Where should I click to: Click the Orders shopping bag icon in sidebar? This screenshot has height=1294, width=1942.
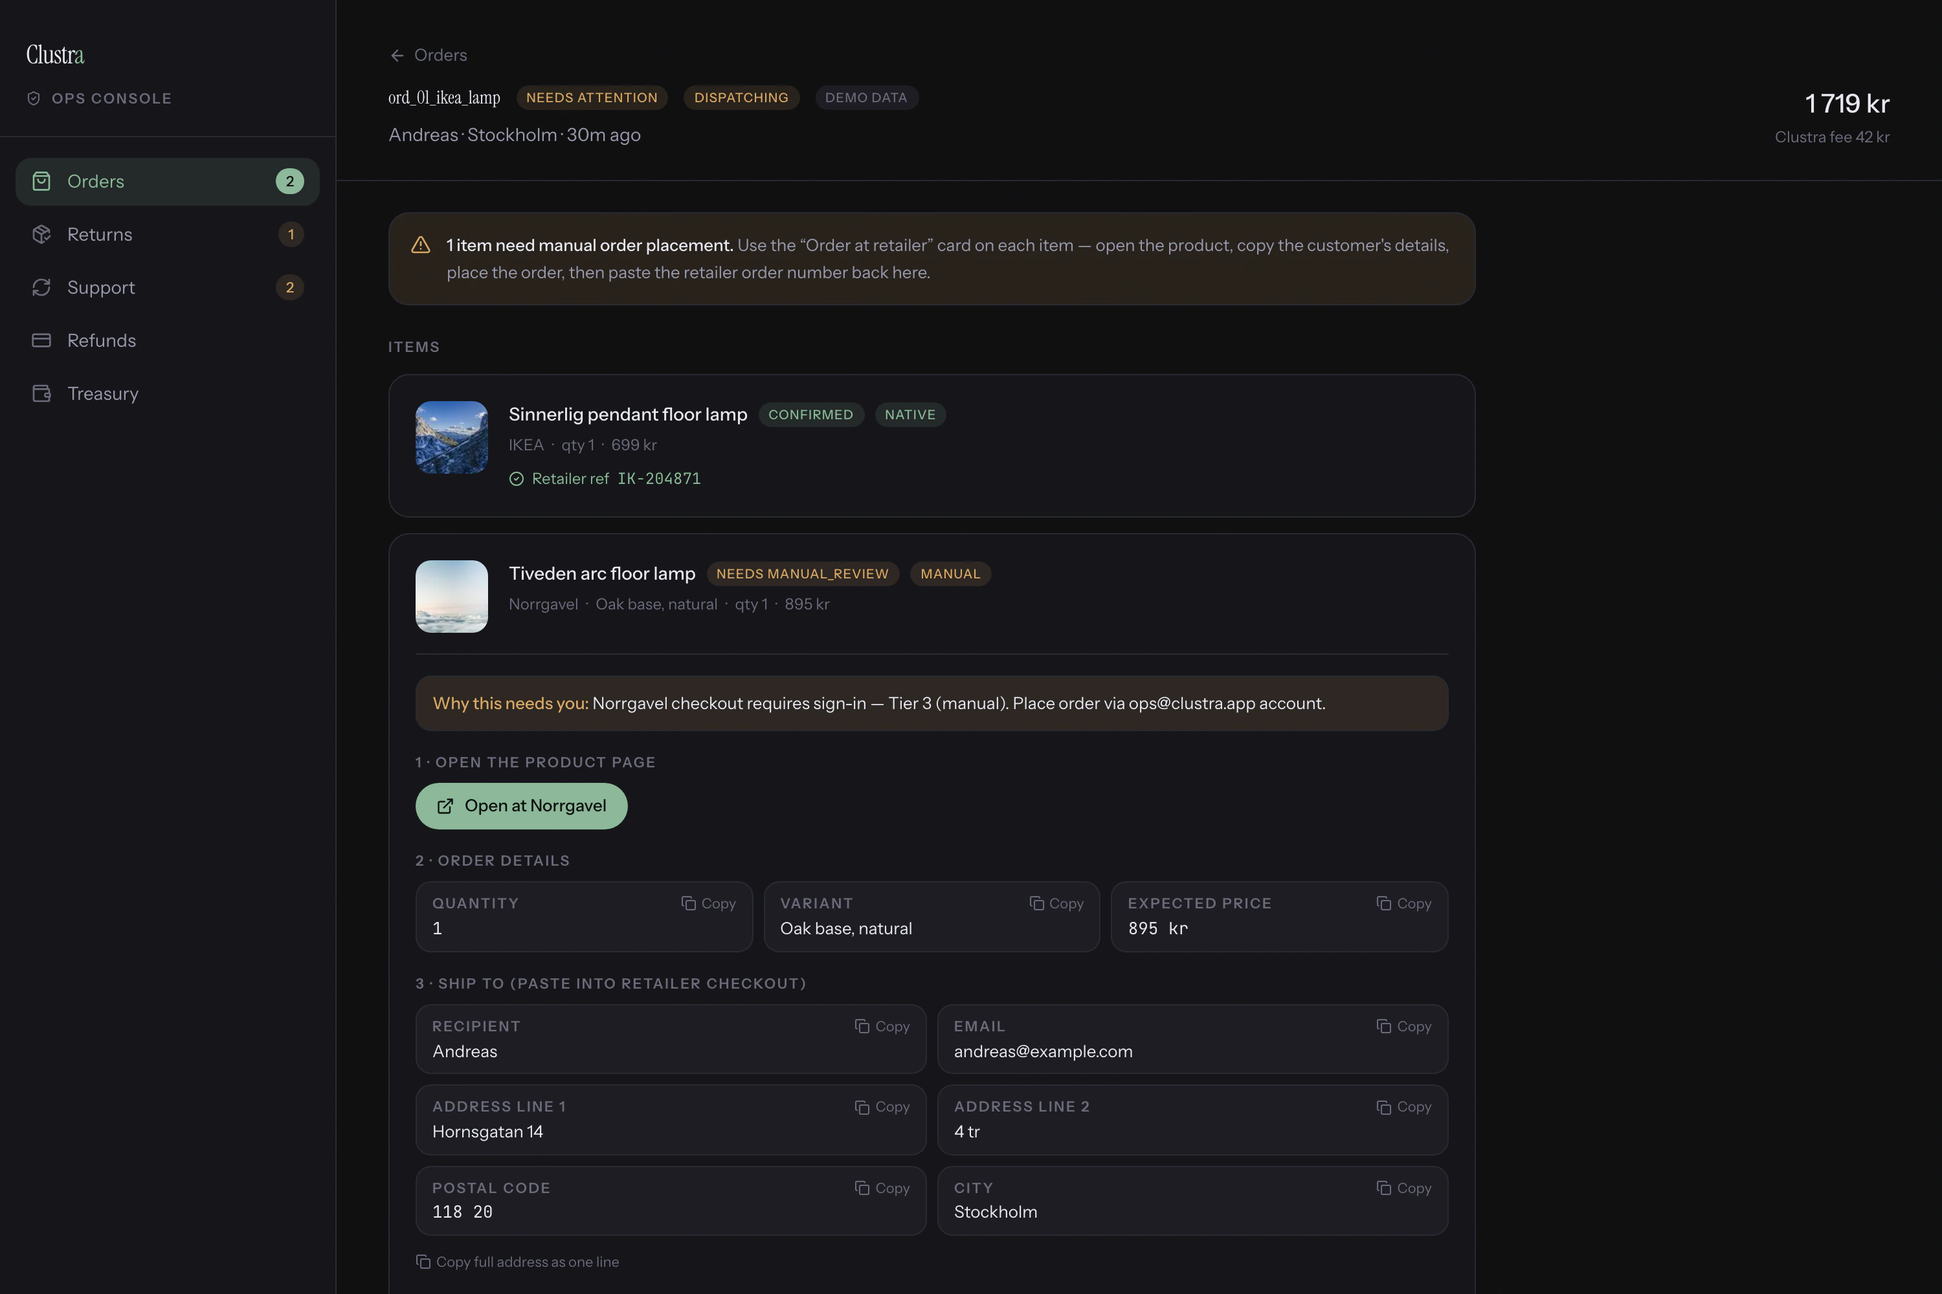pos(41,182)
